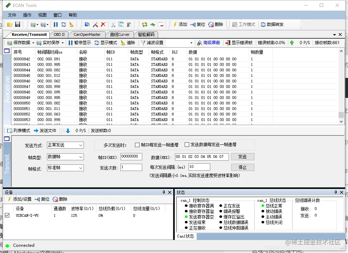Click the top toolbar refresh arrows icon
This screenshot has width=348, height=253.
coord(64,24)
